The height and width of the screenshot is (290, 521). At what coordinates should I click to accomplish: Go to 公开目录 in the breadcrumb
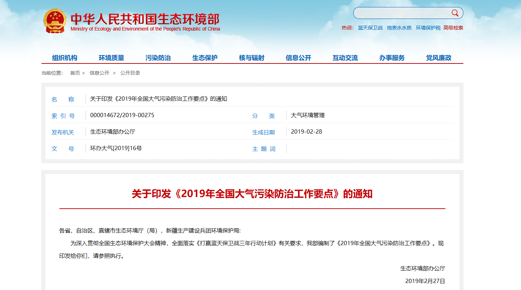tap(130, 73)
